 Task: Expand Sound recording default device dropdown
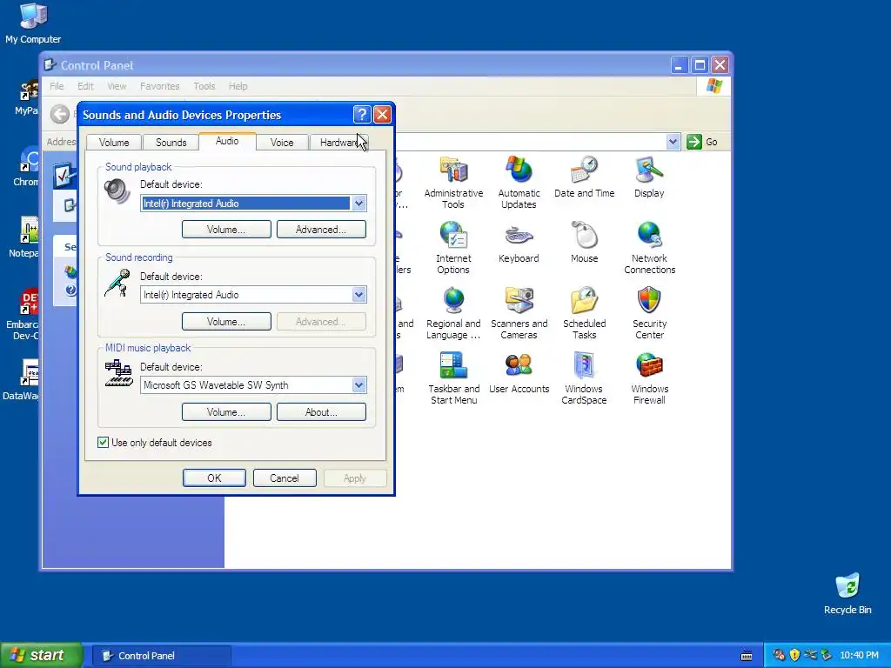tap(358, 295)
